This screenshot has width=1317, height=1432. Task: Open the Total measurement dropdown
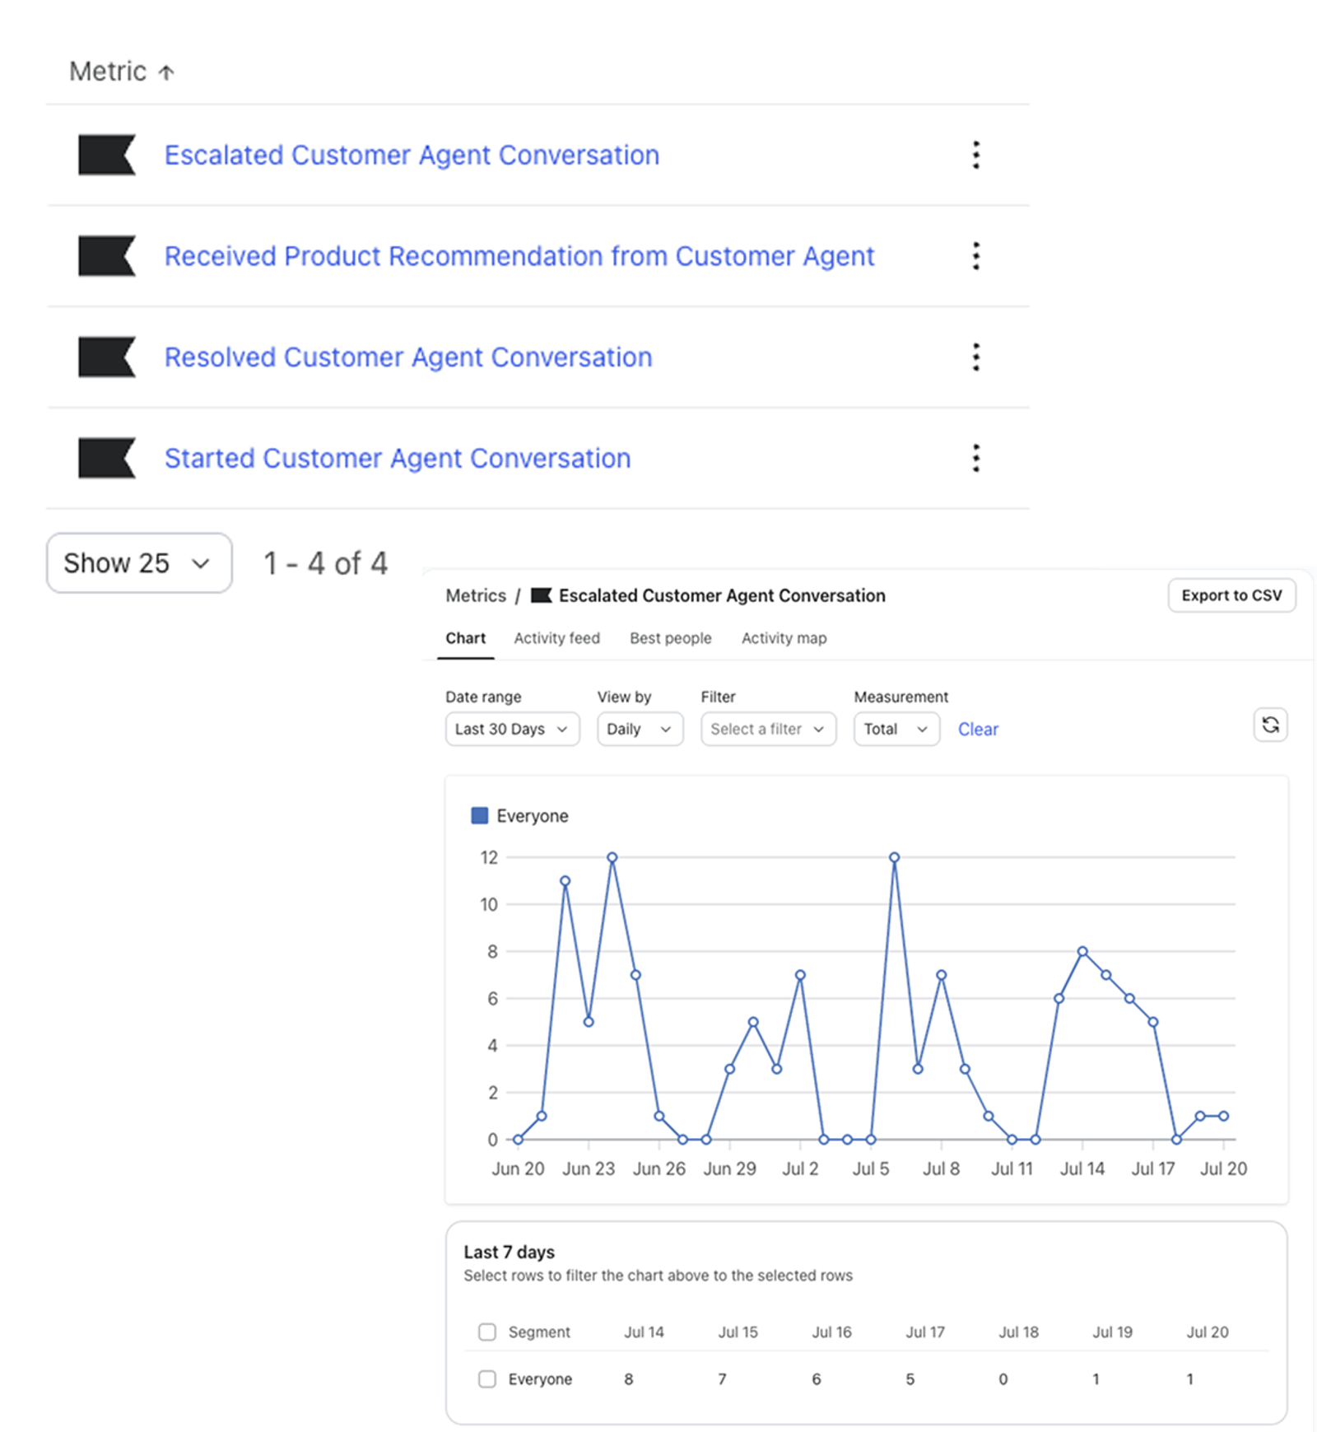pyautogui.click(x=896, y=730)
